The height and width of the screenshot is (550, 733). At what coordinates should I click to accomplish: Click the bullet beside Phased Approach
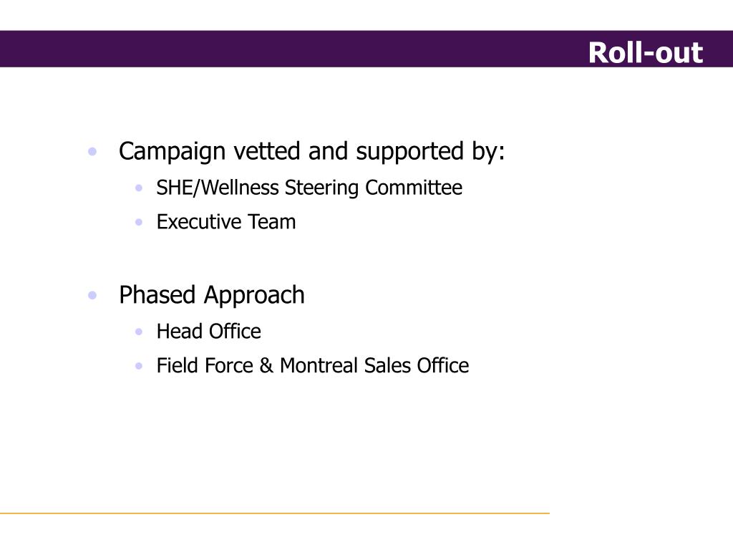pos(92,296)
